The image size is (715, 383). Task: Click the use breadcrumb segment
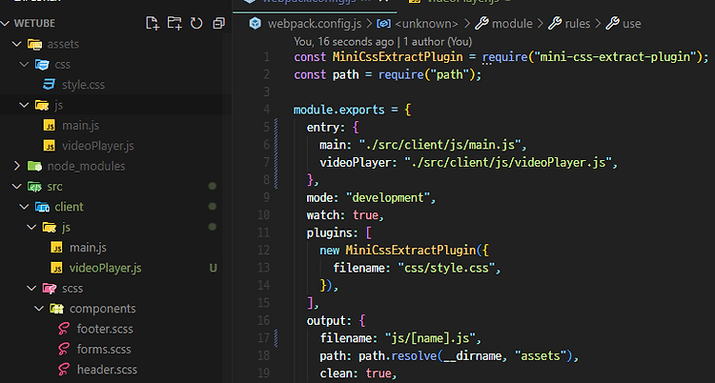(x=631, y=24)
